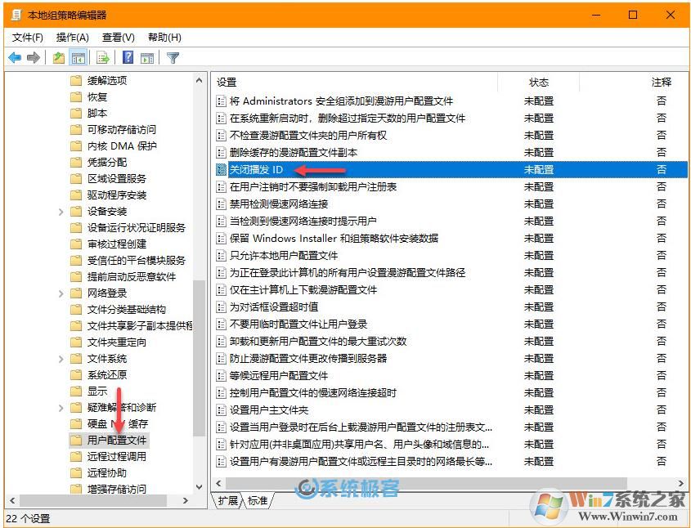Click folder icon beside 用户配置文件
The image size is (691, 528).
76,440
